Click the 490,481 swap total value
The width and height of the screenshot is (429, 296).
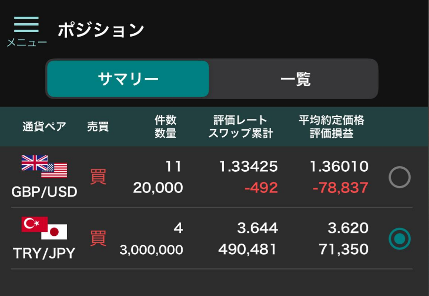[248, 250]
